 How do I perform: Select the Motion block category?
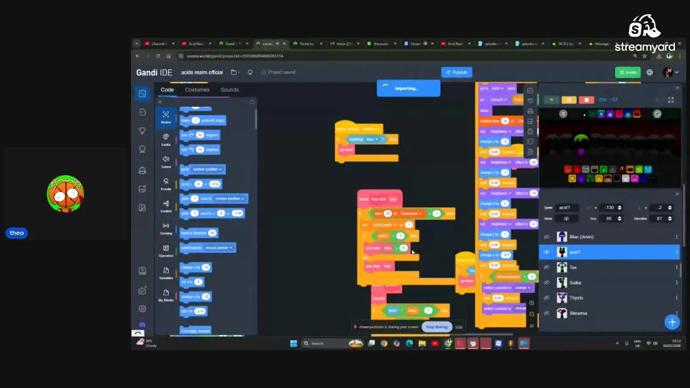pos(166,117)
